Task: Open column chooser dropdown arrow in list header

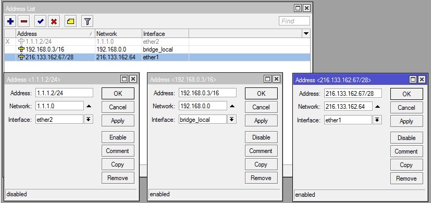Action: pyautogui.click(x=306, y=34)
